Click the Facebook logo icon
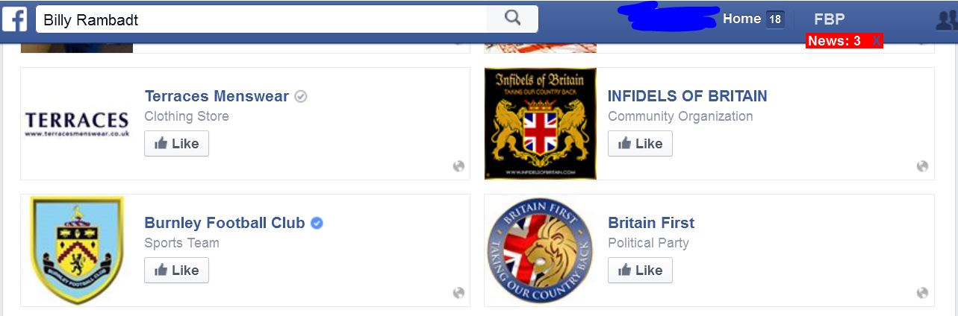The height and width of the screenshot is (316, 958). (x=14, y=19)
